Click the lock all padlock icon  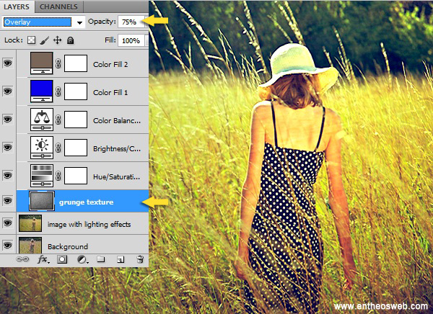[x=71, y=42]
